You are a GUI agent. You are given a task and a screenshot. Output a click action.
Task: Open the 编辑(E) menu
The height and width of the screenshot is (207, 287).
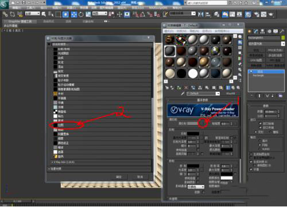17,7
